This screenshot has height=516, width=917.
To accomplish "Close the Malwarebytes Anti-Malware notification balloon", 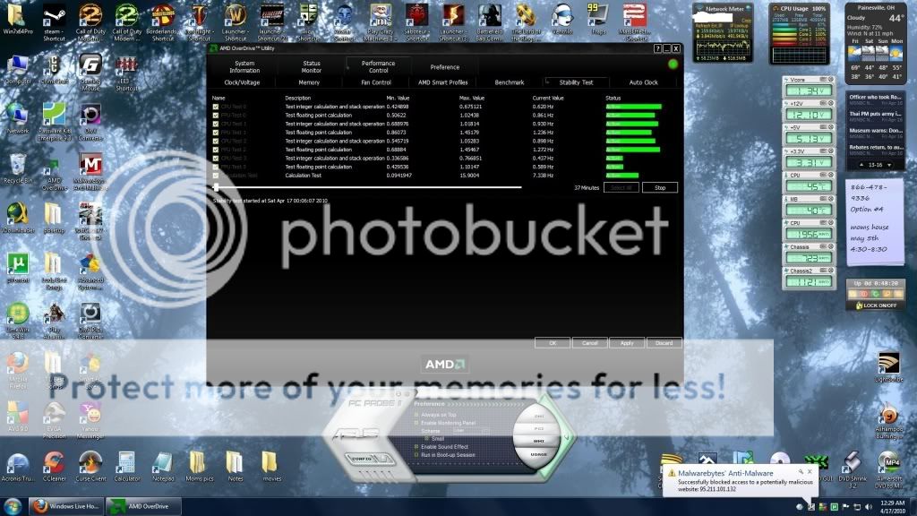I will click(810, 471).
